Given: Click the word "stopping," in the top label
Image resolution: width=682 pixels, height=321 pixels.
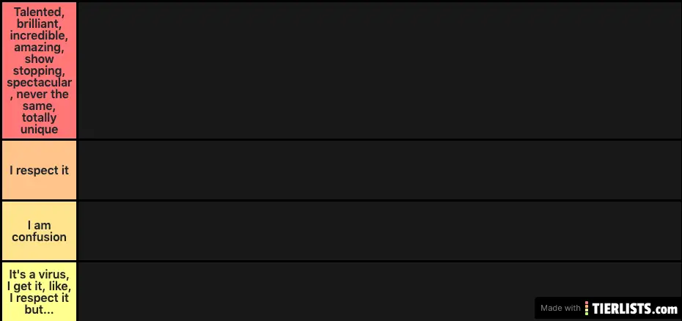Looking at the screenshot, I should (39, 70).
